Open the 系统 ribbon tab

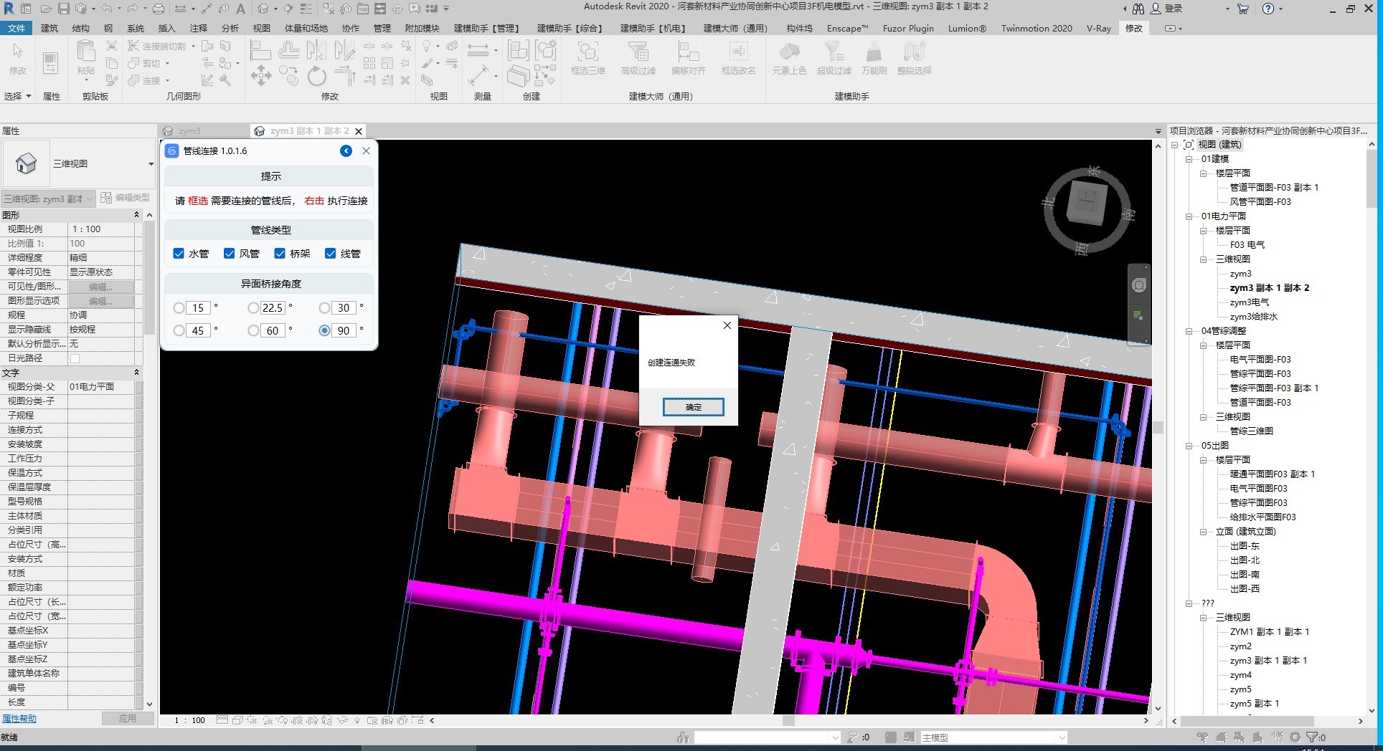pos(135,28)
